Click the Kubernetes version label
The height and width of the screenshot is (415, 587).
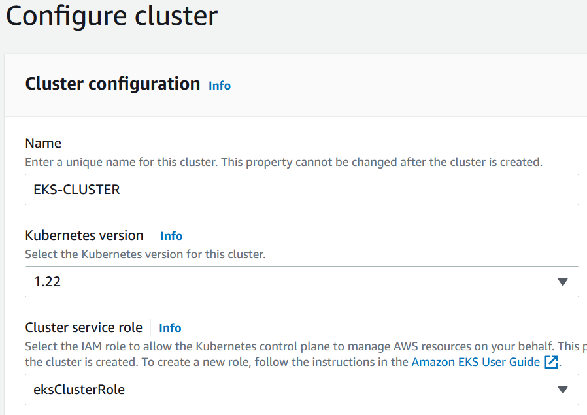84,235
